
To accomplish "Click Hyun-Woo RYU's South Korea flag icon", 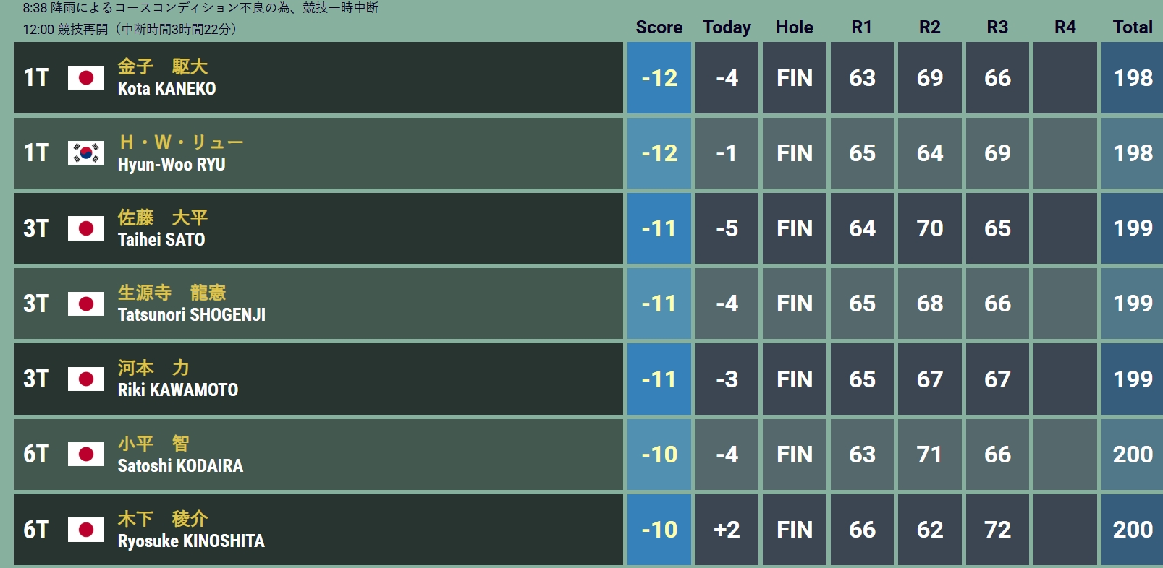I will (86, 153).
